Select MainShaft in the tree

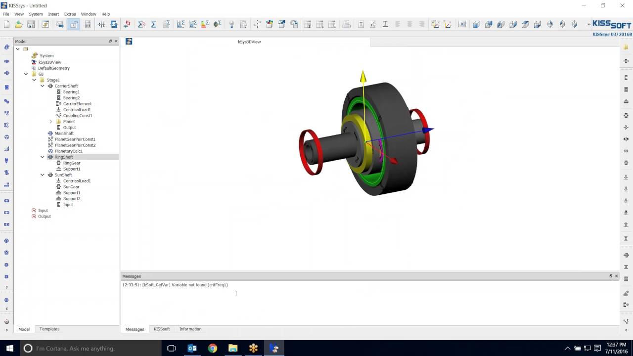tap(64, 133)
